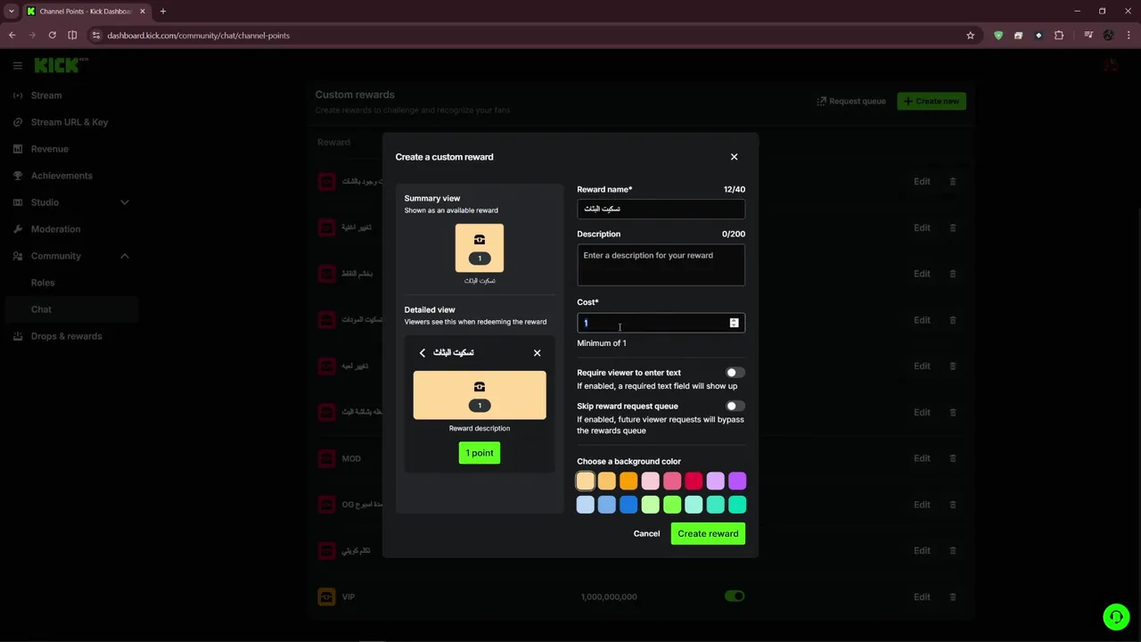This screenshot has width=1141, height=642.
Task: Open Achievements in sidebar
Action: tap(62, 176)
